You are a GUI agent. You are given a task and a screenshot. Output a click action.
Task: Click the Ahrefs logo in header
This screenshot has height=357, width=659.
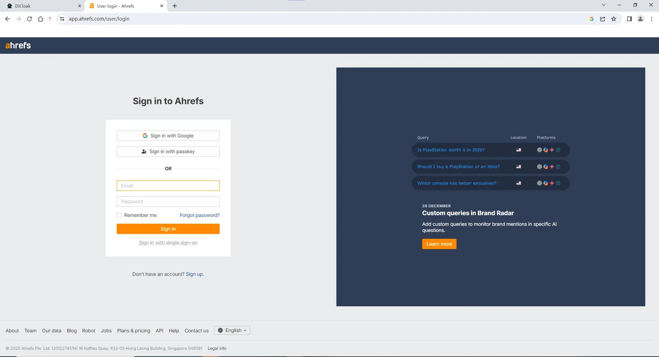[x=18, y=46]
